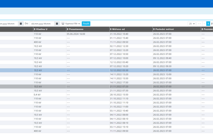The image size is (213, 139).
Task: Select the 0,4 kV row
Action: pos(37,95)
